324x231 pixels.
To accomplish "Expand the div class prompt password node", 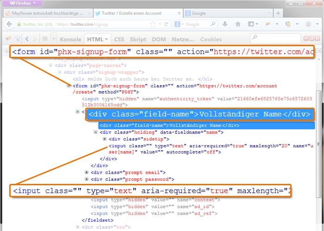I will (87, 179).
